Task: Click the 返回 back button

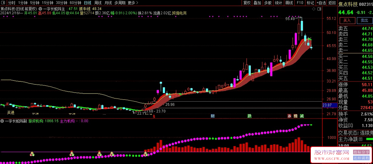Action: [x=332, y=3]
